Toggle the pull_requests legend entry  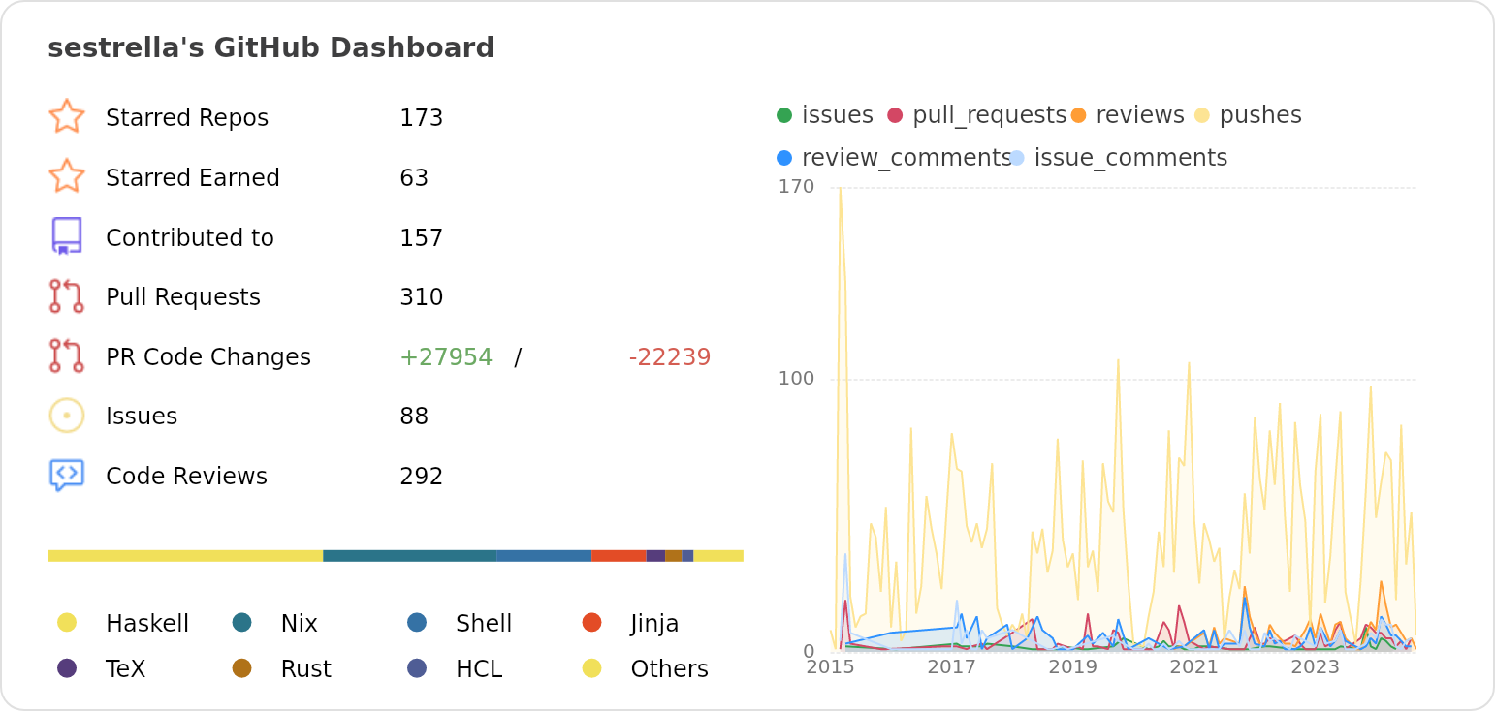pos(977,115)
